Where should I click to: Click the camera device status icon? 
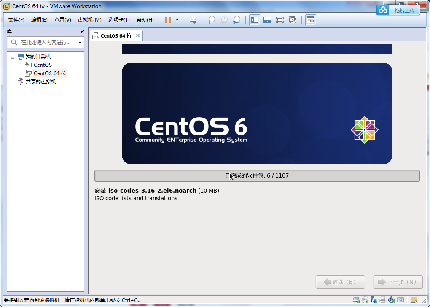click(400, 300)
